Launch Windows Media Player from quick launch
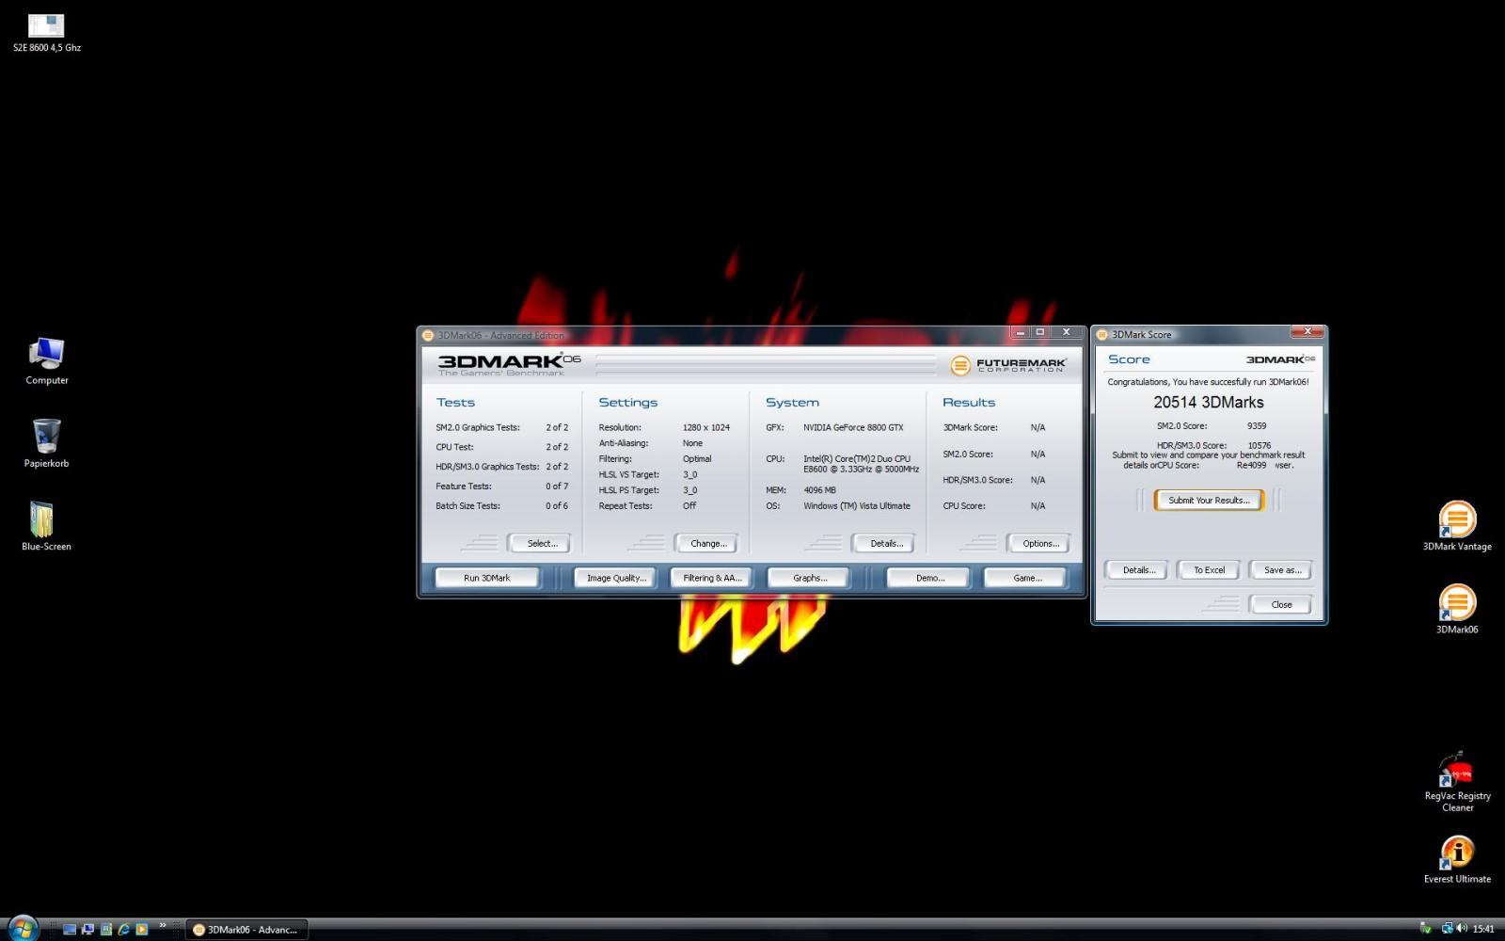This screenshot has width=1505, height=941. click(x=142, y=929)
